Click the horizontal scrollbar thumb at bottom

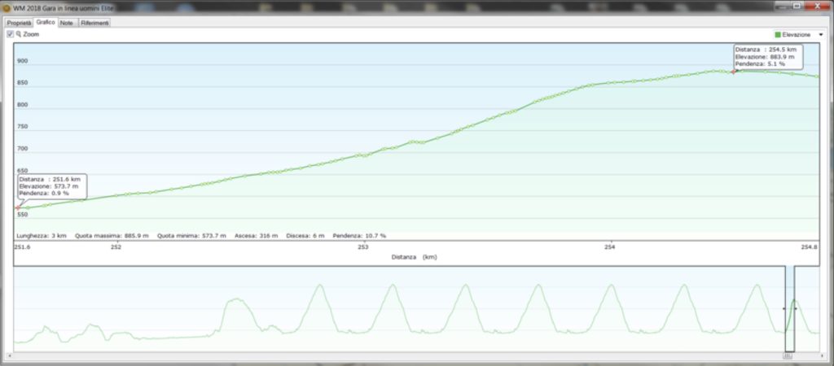[x=788, y=356]
